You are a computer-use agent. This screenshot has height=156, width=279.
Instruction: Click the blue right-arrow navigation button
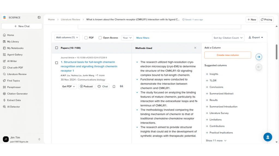point(259,57)
